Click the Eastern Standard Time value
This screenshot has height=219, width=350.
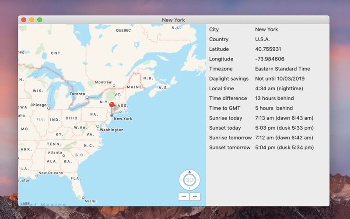(x=283, y=69)
